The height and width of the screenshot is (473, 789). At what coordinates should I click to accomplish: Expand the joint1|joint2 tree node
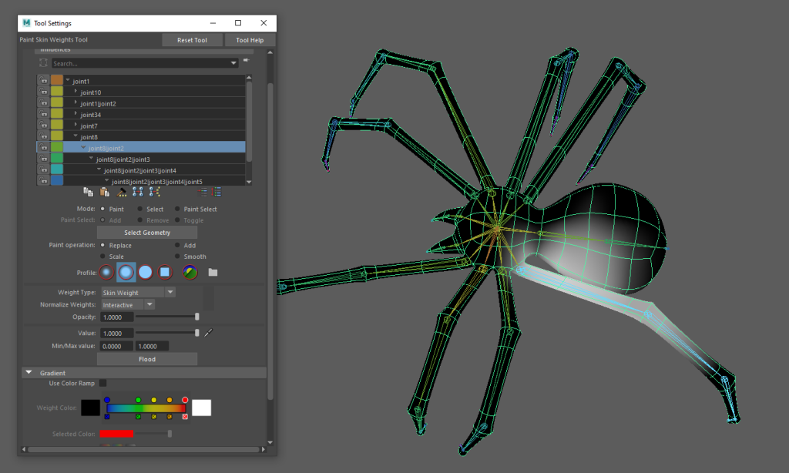coord(76,102)
